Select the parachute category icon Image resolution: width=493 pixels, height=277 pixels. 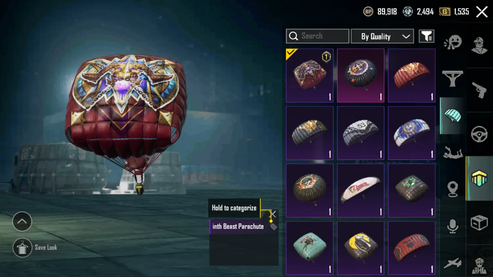pyautogui.click(x=452, y=115)
